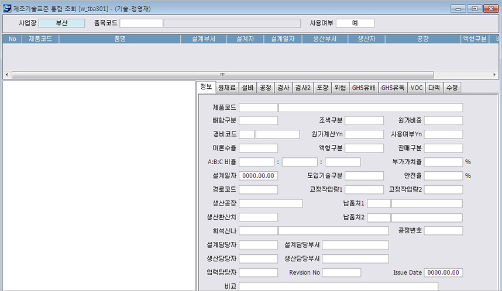This screenshot has height=291, width=502.
Task: Click the 사용여부Yn field
Action: [x=443, y=134]
